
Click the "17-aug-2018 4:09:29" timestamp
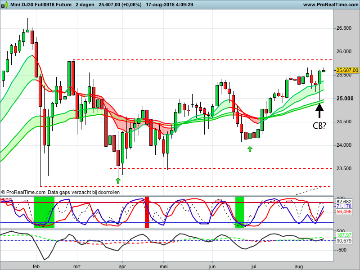point(170,4)
